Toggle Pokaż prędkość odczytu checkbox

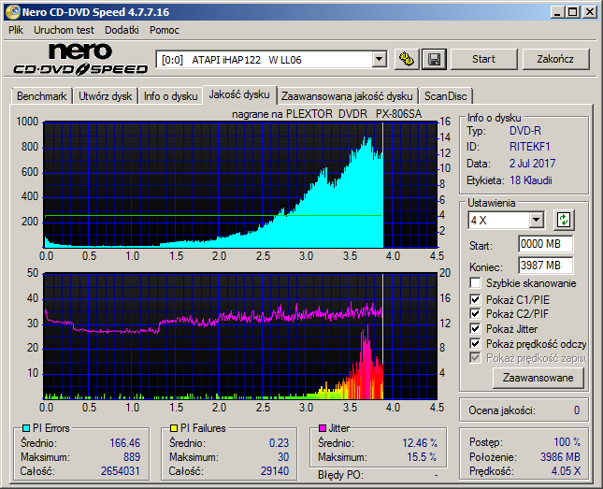(x=475, y=343)
